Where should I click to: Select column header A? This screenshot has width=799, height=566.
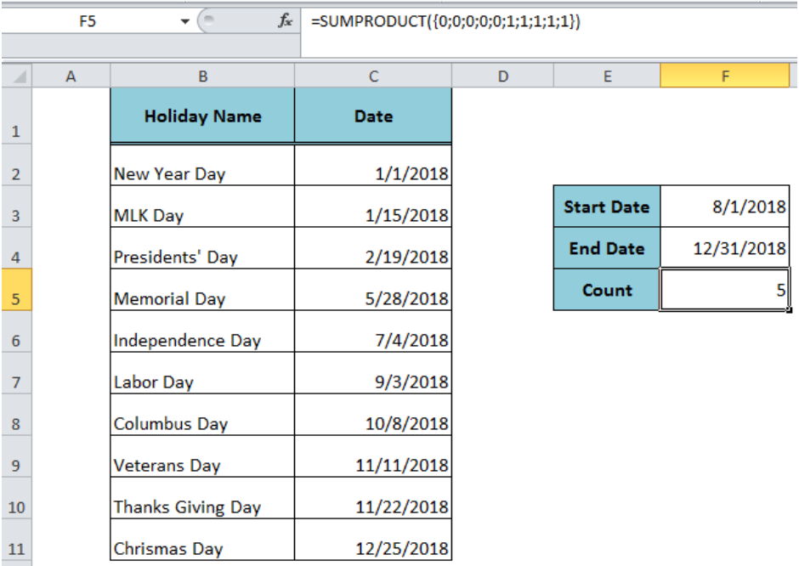tap(71, 75)
